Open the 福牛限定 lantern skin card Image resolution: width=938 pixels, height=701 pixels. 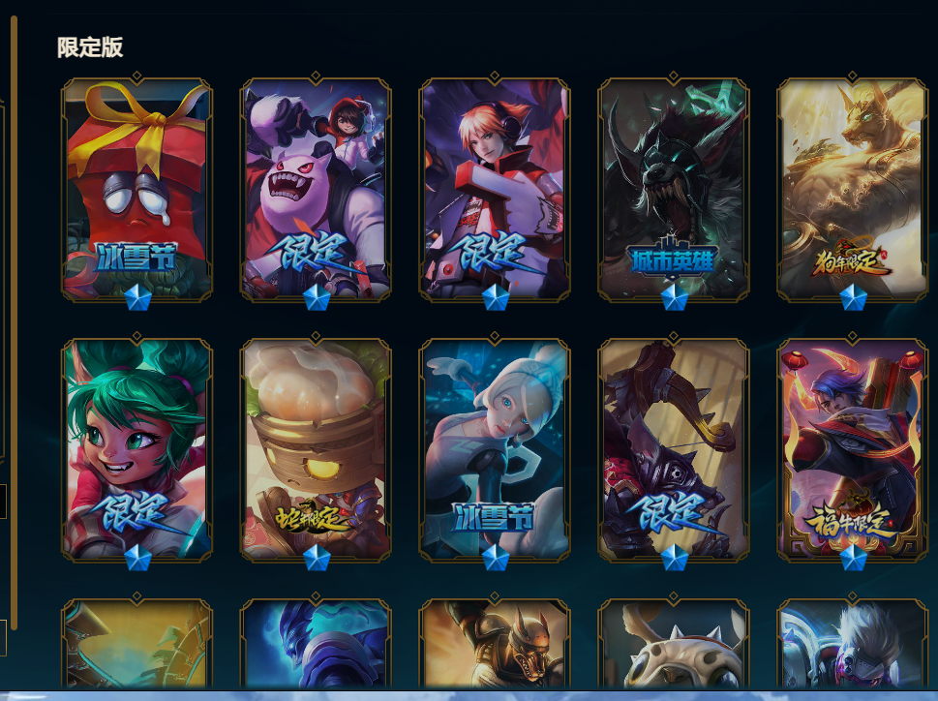tap(852, 448)
